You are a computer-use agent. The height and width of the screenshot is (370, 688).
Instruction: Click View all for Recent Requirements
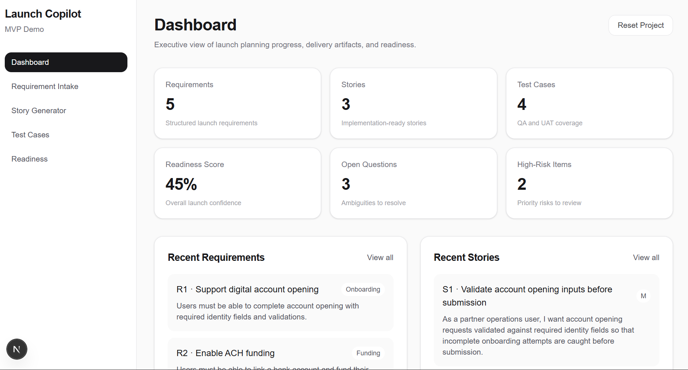click(x=380, y=258)
